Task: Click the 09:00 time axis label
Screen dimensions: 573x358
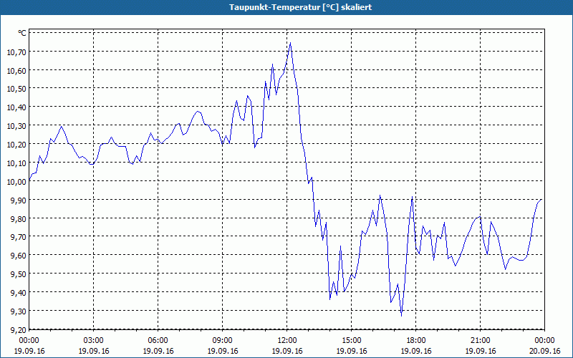Action: [223, 341]
